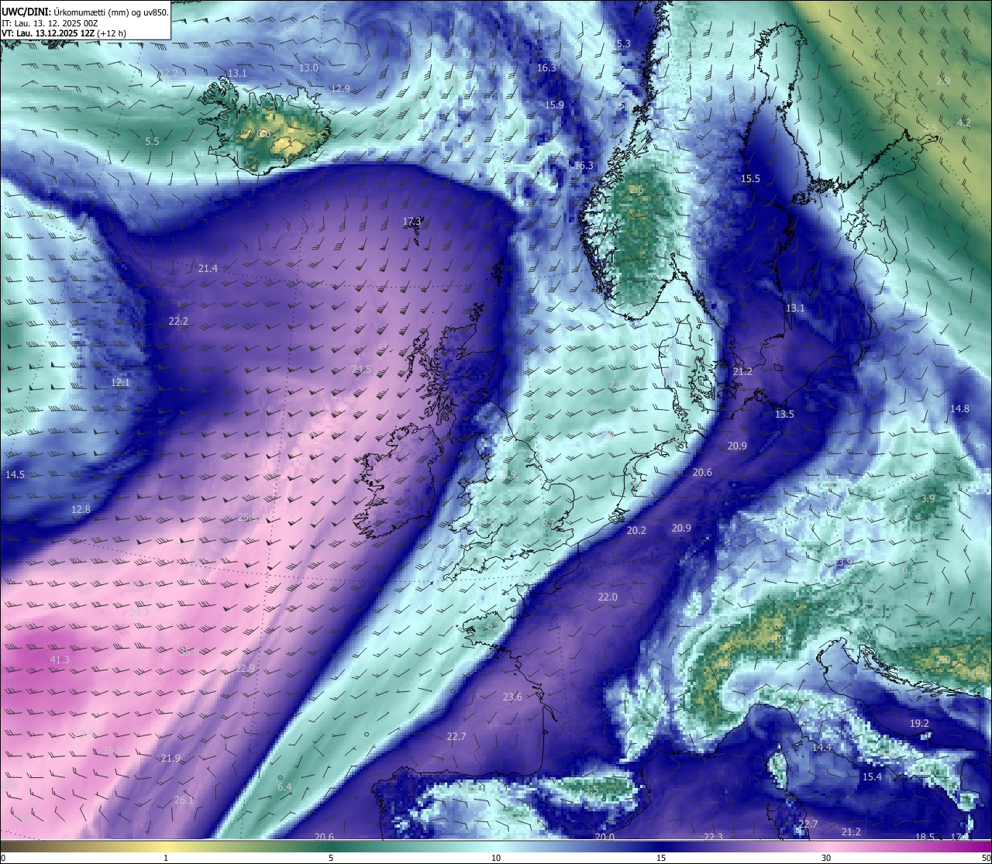Click the 13.0 value label
This screenshot has height=864, width=992.
pyautogui.click(x=308, y=67)
